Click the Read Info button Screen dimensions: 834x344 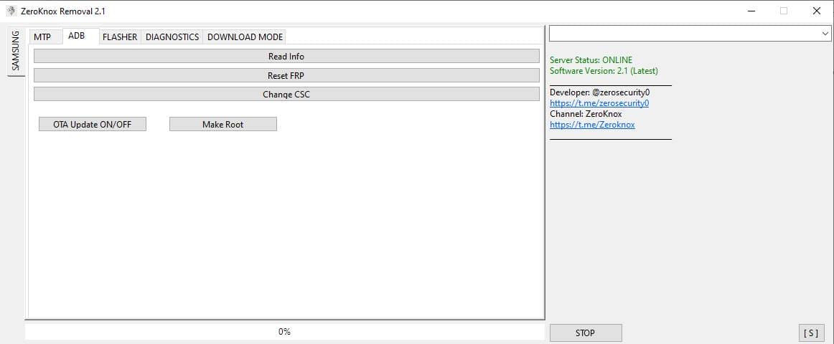point(286,57)
